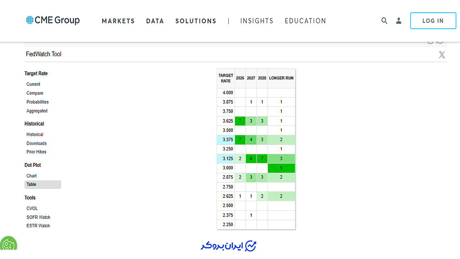Click Longer Run value 5 at 3.000
The height and width of the screenshot is (259, 460).
coord(281,168)
